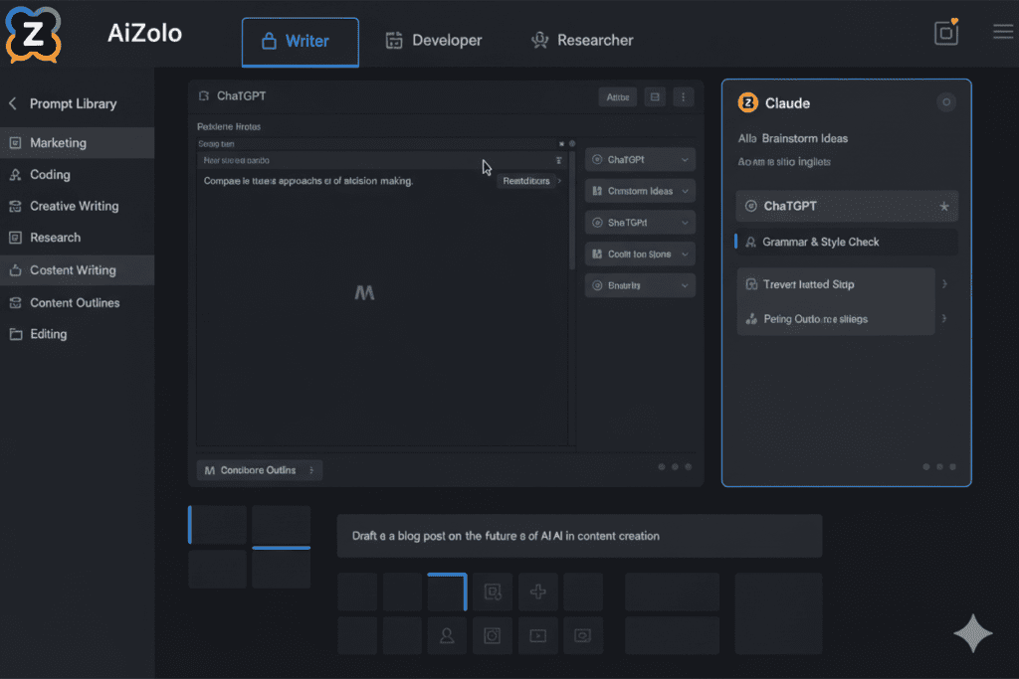
Task: Select Grammar & Style Check option
Action: 820,242
